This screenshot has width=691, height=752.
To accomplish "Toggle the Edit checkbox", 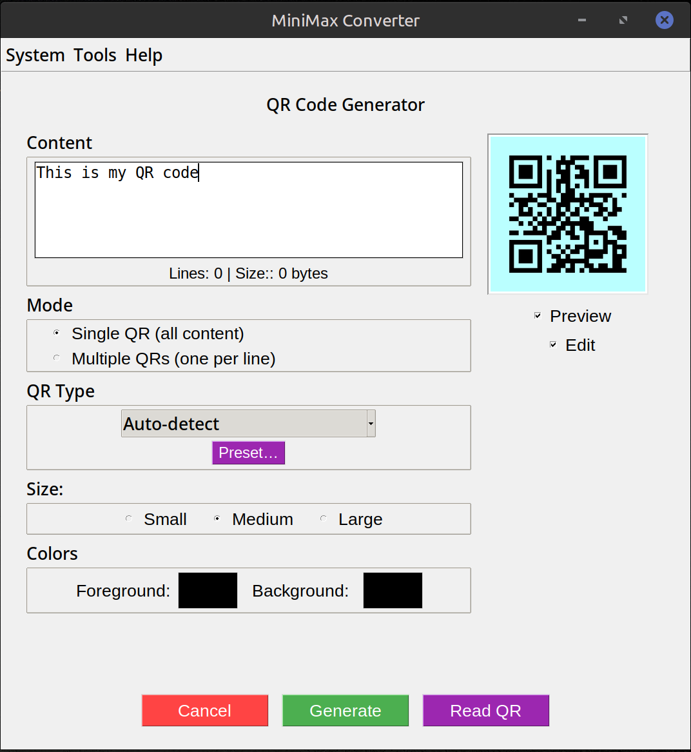I will tap(553, 345).
